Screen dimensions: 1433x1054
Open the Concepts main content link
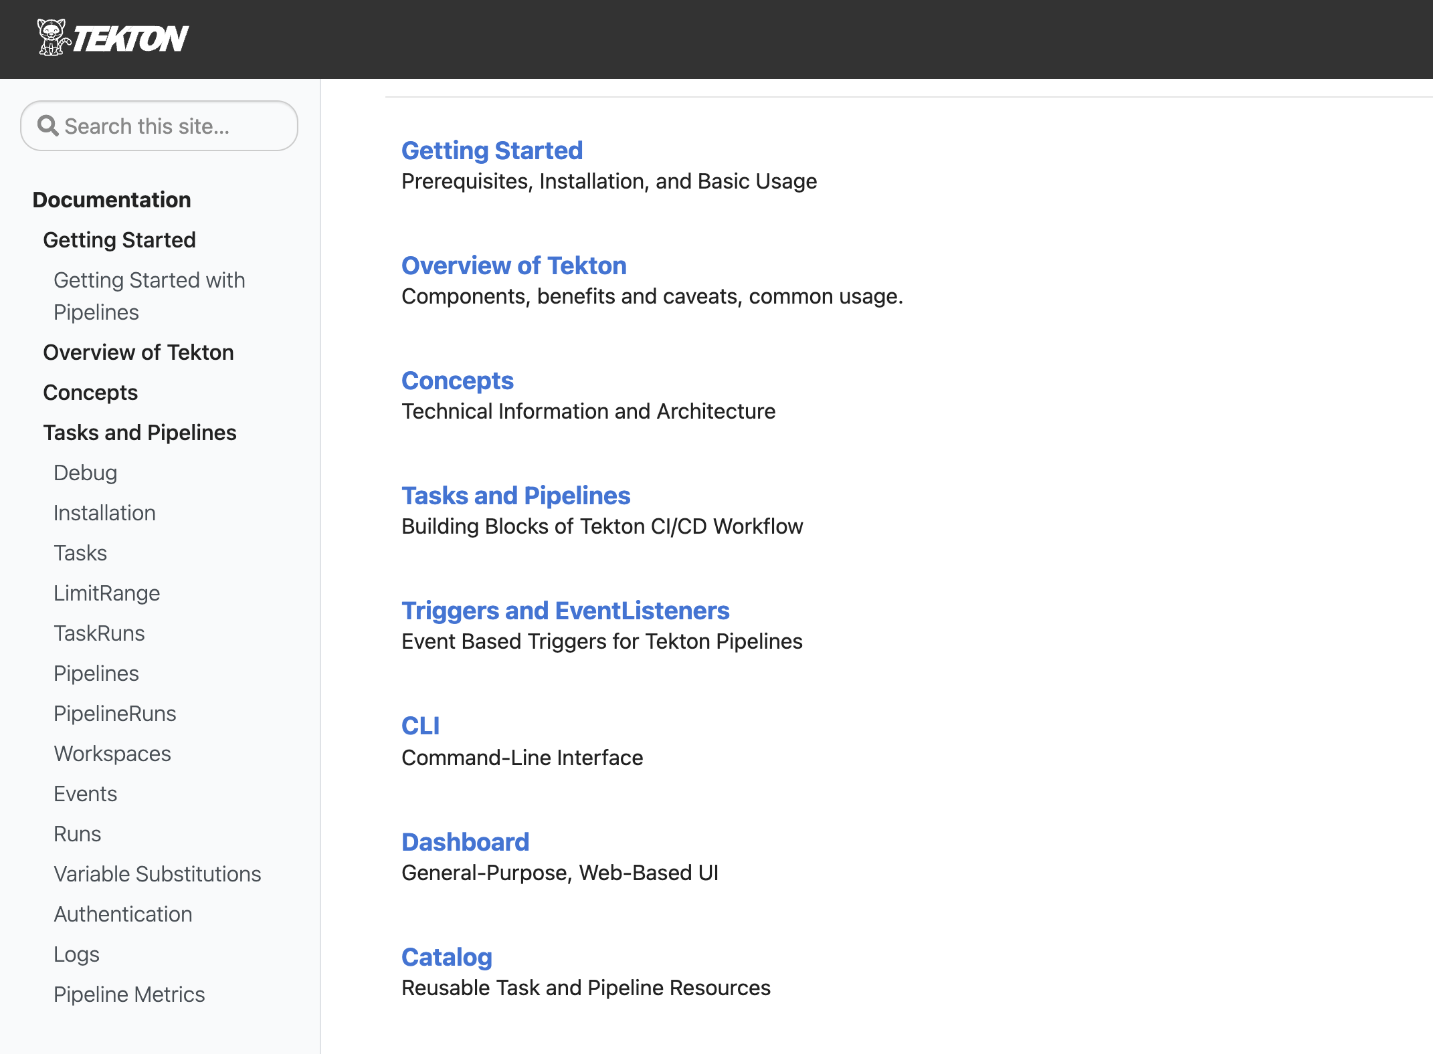pos(457,381)
